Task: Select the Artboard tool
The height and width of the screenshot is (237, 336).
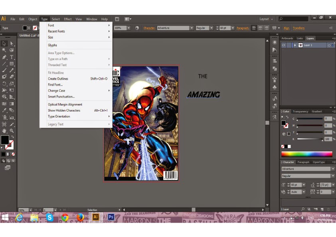Action: pos(4,124)
